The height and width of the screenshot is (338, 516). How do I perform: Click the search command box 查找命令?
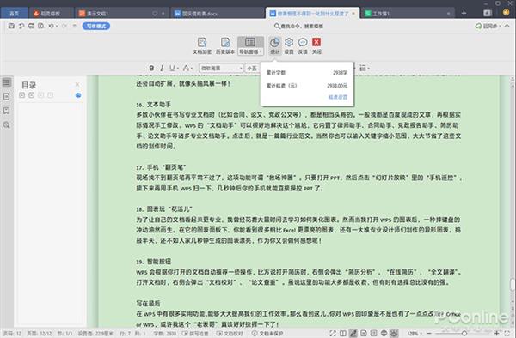[298, 26]
